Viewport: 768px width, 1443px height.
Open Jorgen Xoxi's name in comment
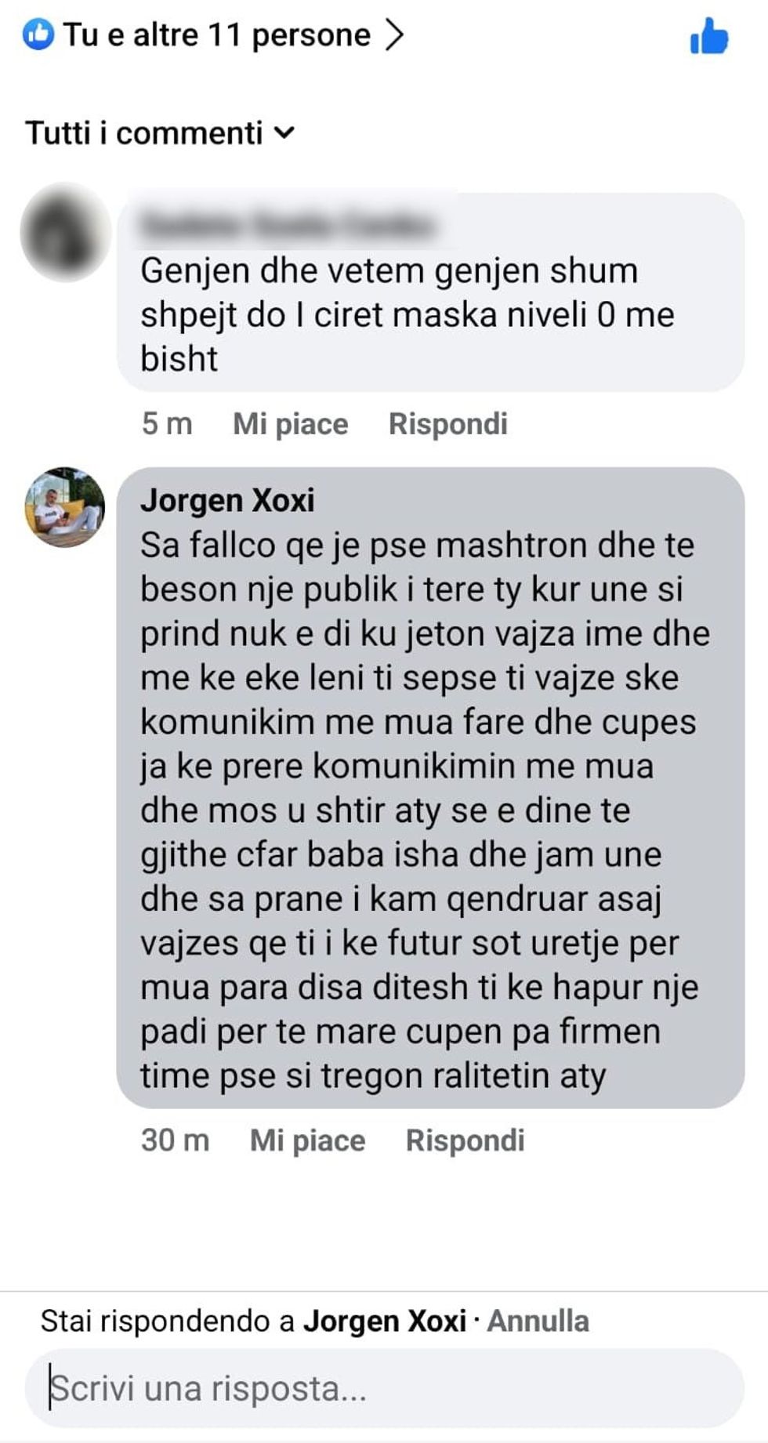pos(227,500)
